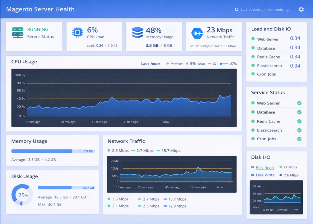This screenshot has height=224, width=313.
Task: Toggle the Max legend in CPU Usage
Action: 201,64
